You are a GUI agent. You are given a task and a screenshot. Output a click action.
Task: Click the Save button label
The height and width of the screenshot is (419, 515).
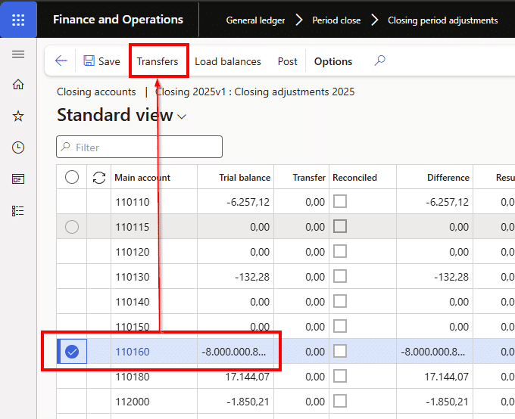coord(109,61)
